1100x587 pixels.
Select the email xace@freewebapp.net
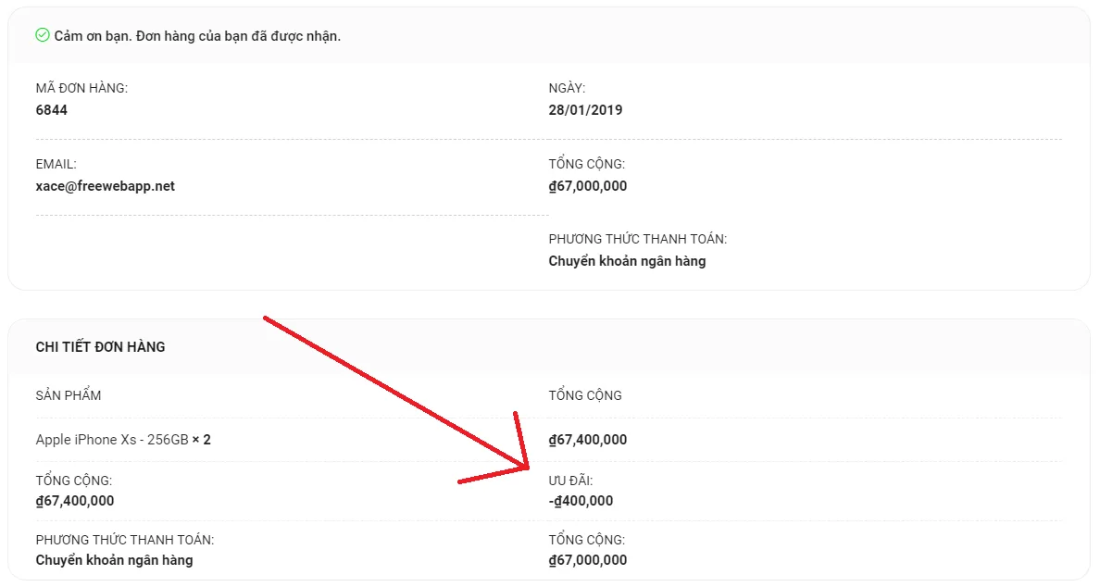pos(106,186)
